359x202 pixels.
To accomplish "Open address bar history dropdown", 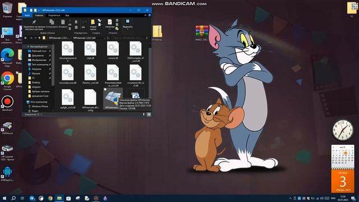I will coord(105,38).
